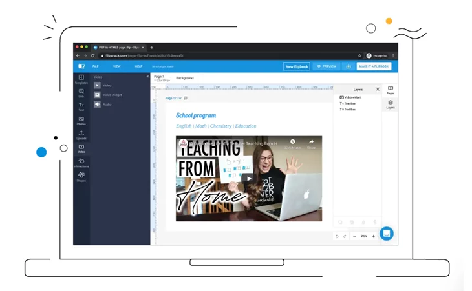The width and height of the screenshot is (472, 291).
Task: Bookmark page with star icon
Action: pyautogui.click(x=359, y=56)
